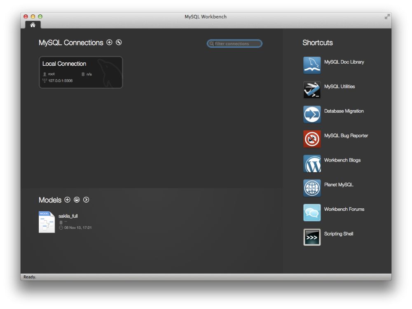Screen dimensions: 412x309
Task: Open the home tab
Action: pyautogui.click(x=33, y=25)
